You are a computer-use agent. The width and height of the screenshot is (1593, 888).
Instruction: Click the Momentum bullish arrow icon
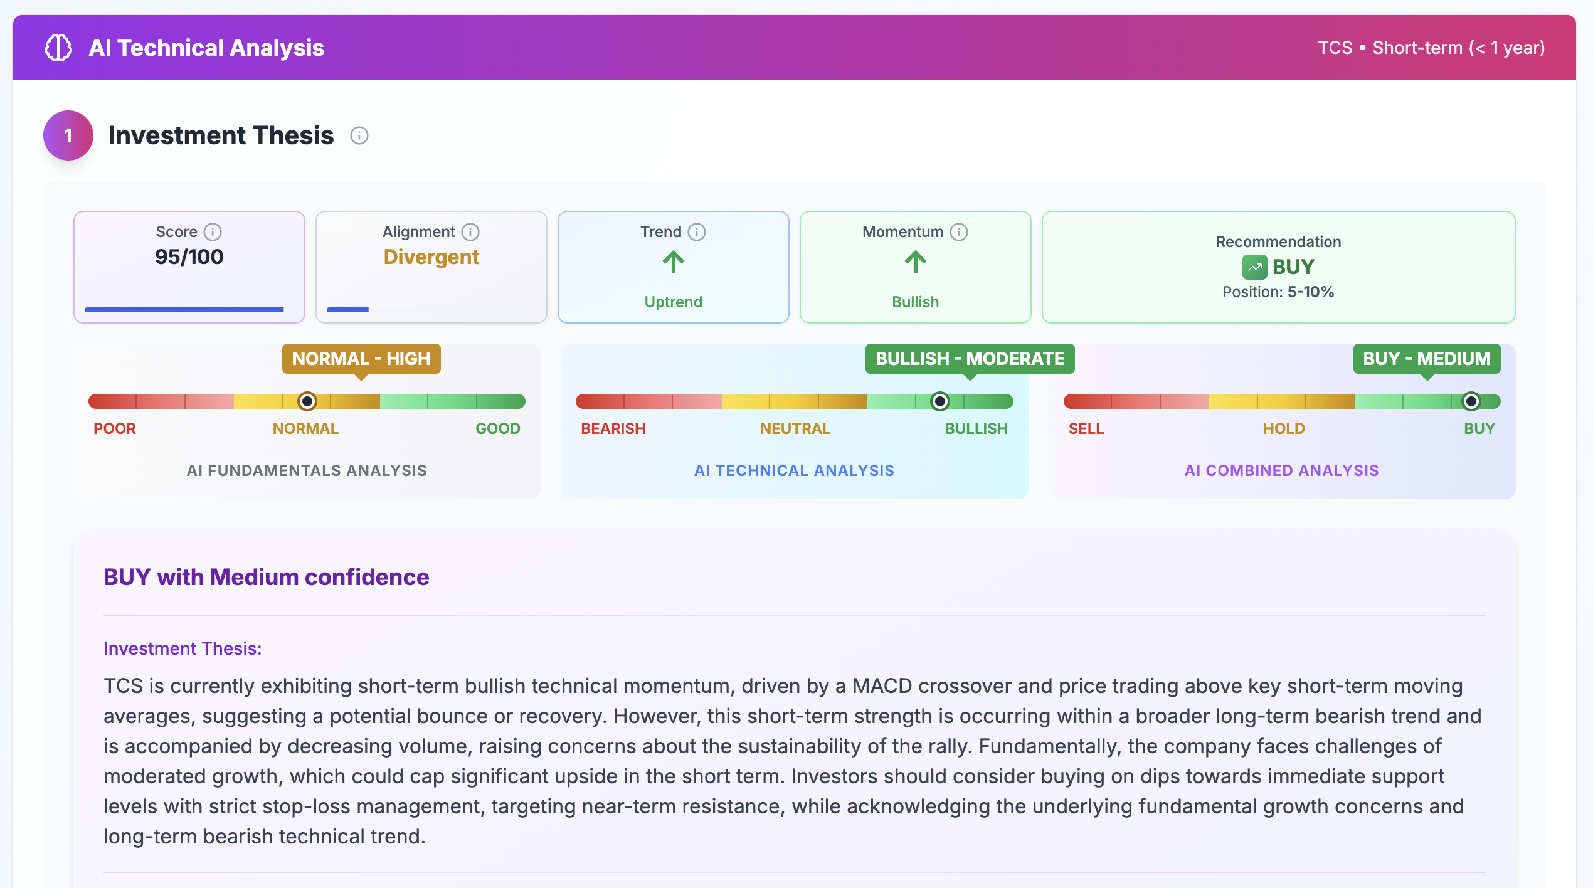916,262
